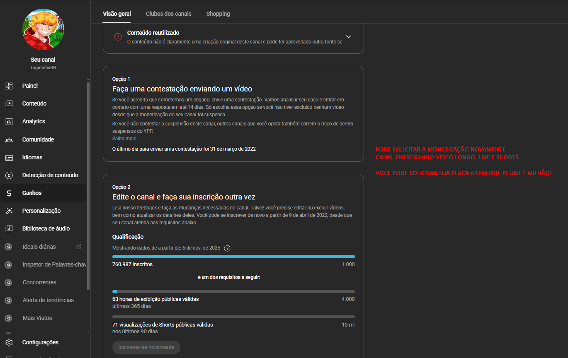Open the Personalização magic wand icon
The width and height of the screenshot is (568, 358).
(9, 211)
